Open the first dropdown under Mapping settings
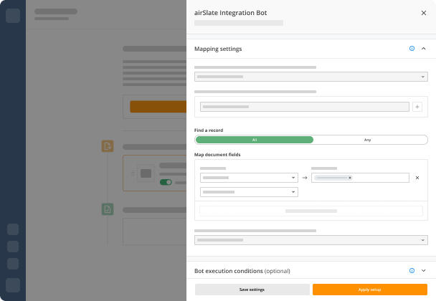This screenshot has width=436, height=301. [x=311, y=77]
